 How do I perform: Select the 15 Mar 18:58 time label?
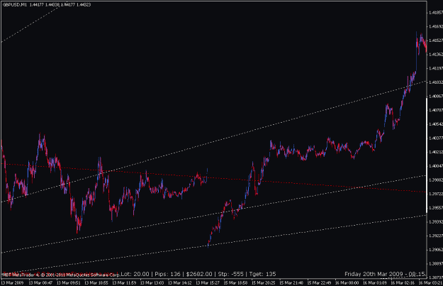tap(235, 282)
